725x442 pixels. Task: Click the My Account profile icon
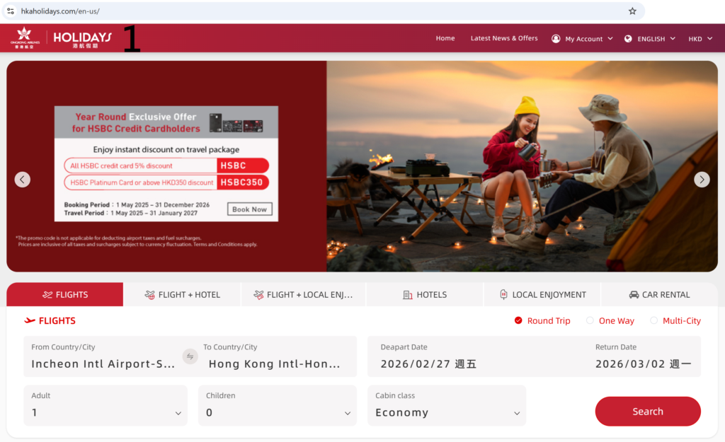point(556,39)
